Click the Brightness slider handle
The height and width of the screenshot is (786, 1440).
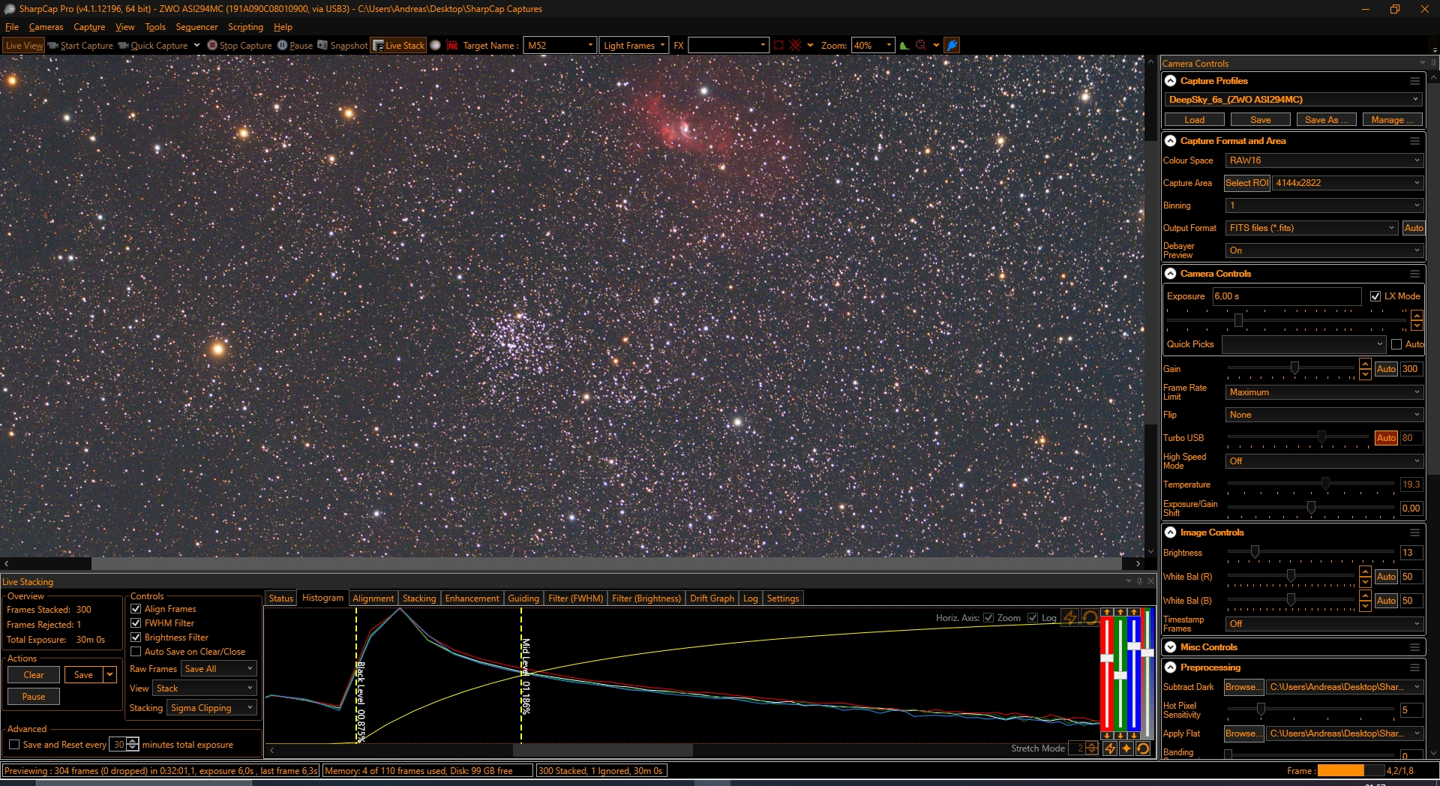coord(1255,552)
